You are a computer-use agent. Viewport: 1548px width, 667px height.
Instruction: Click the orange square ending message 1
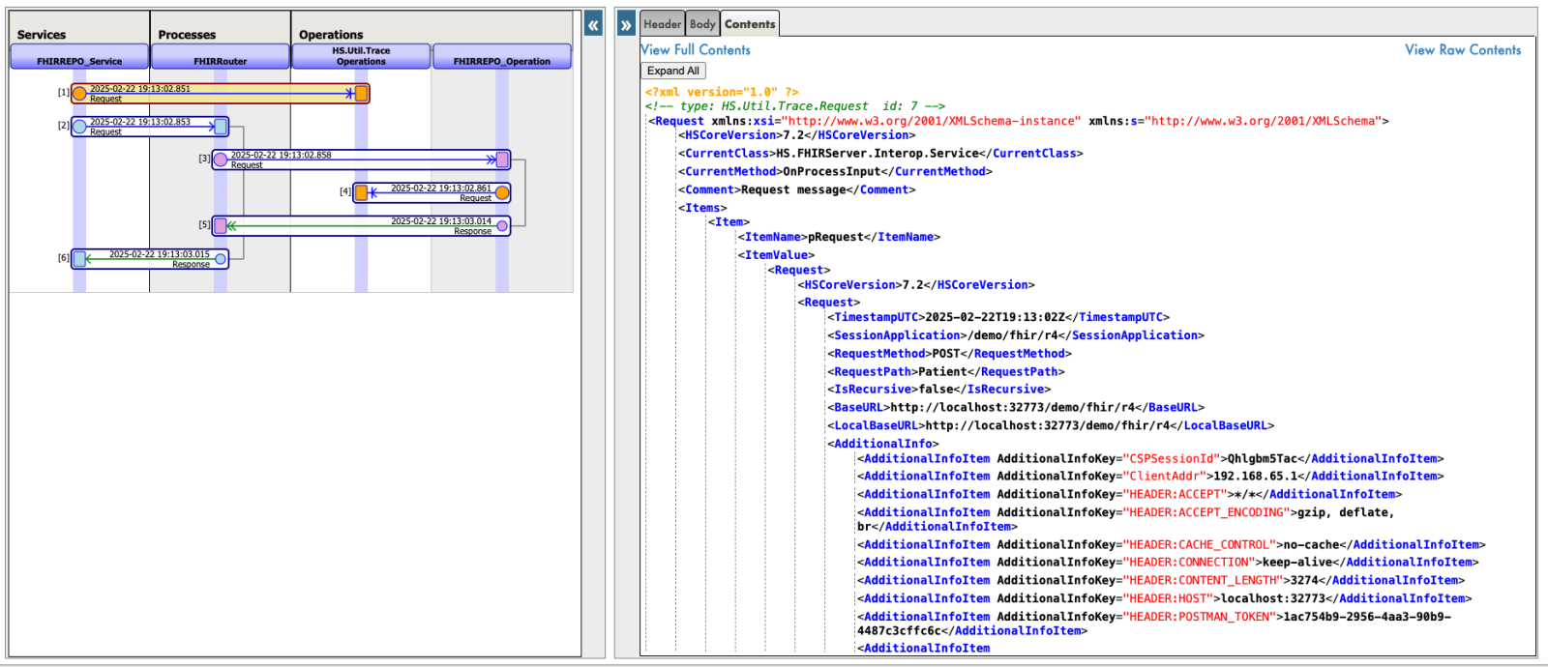[x=361, y=94]
